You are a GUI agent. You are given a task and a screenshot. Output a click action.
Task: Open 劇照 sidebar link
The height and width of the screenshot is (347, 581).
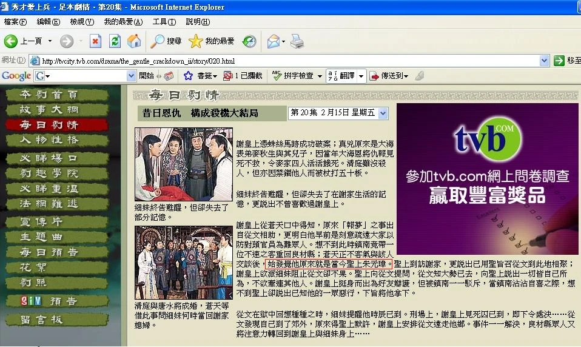click(x=57, y=283)
